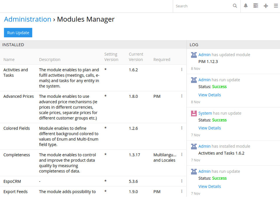Open the notifications bell
This screenshot has width=280, height=199.
[x=246, y=6]
